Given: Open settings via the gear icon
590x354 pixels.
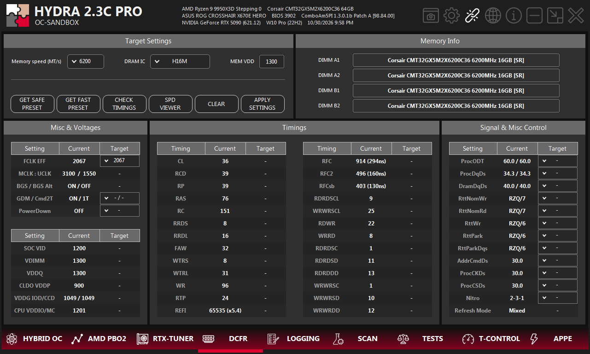Looking at the screenshot, I should 451,16.
